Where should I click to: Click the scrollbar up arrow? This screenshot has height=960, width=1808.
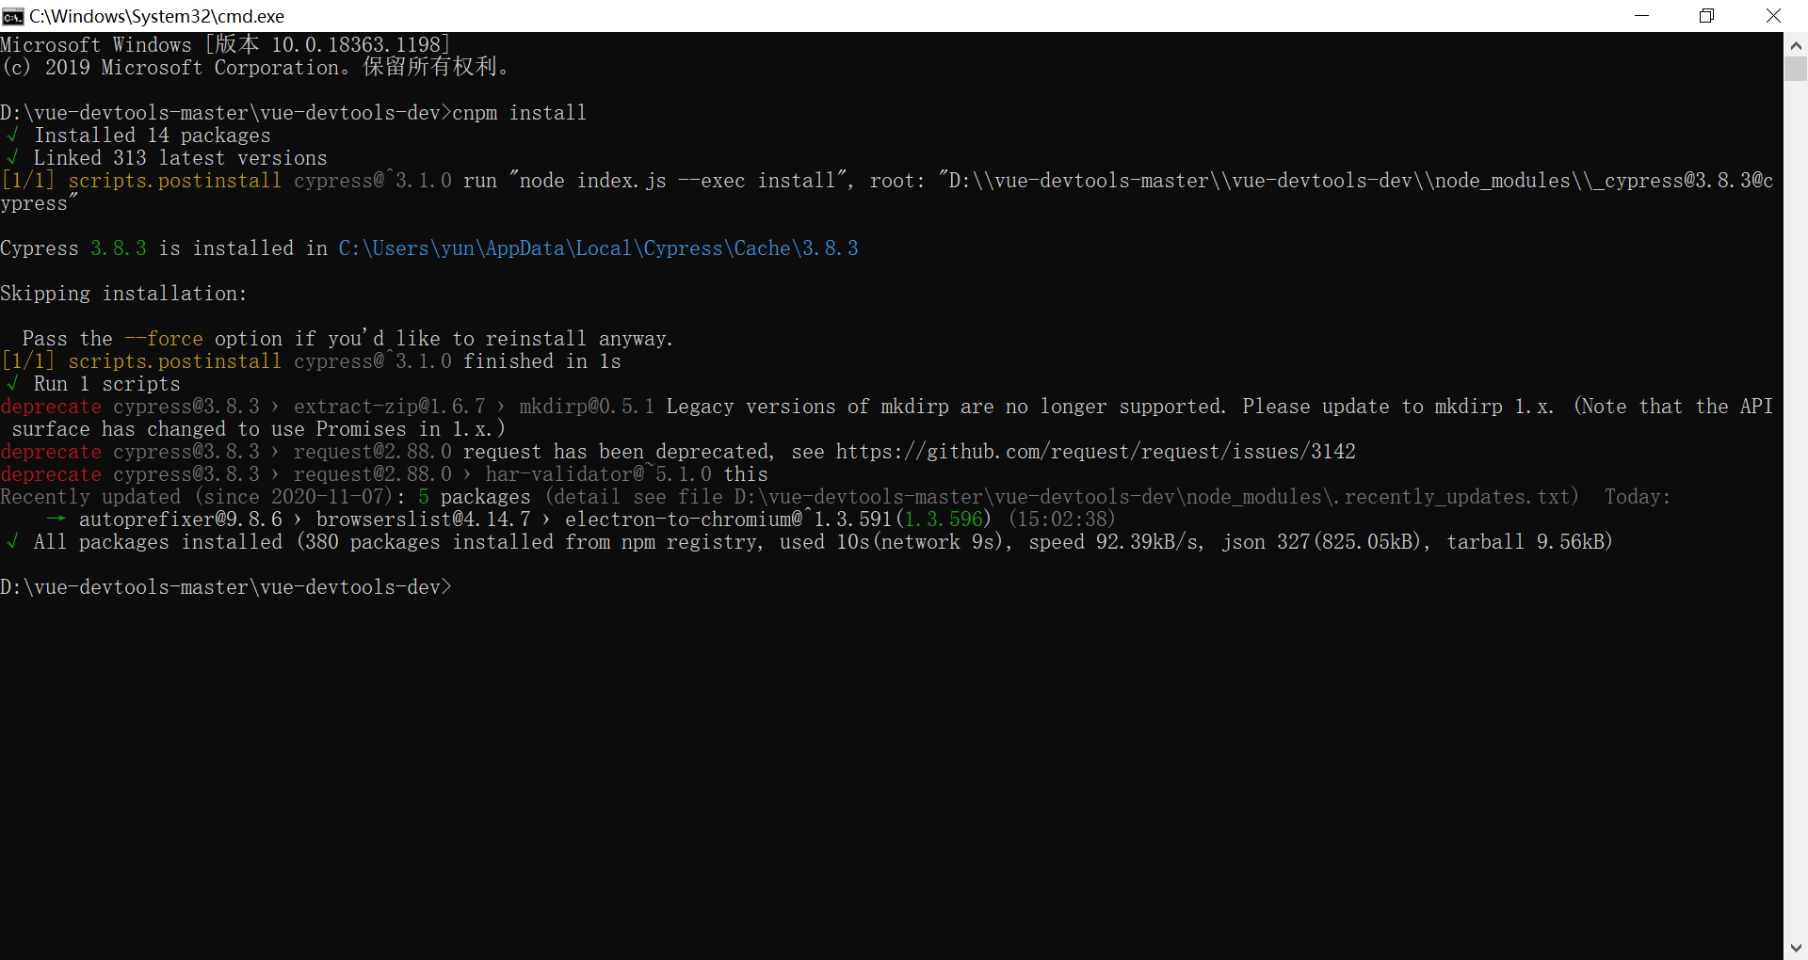[x=1796, y=44]
